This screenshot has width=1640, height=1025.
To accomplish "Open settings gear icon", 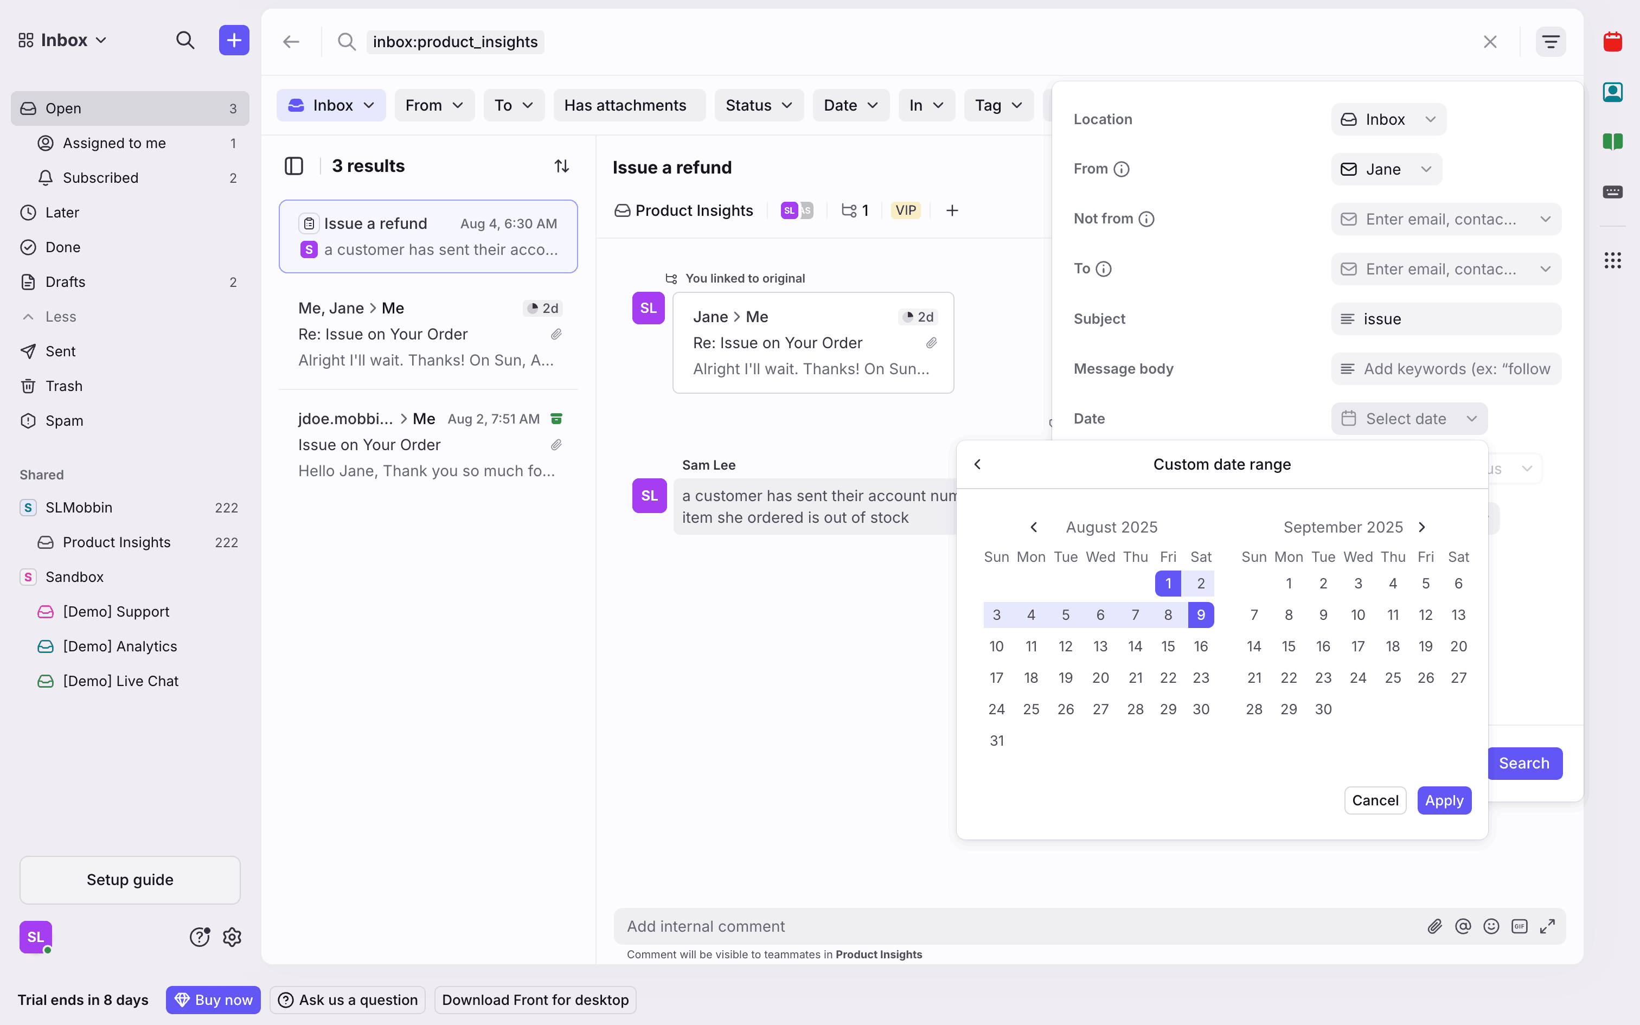I will point(232,937).
